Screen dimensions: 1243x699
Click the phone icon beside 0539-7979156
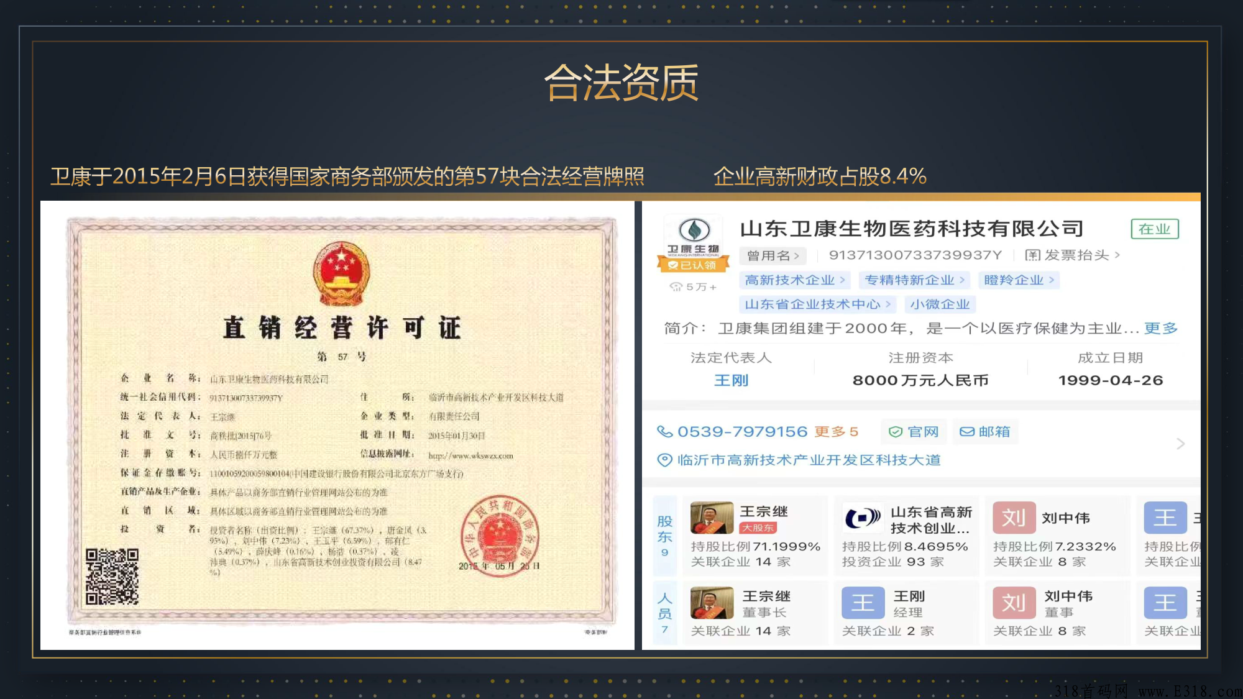664,431
